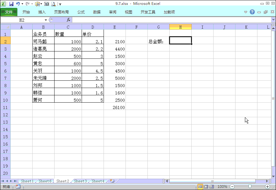276x190 pixels.
Task: Click the Select All corner triangle
Action: click(5, 27)
